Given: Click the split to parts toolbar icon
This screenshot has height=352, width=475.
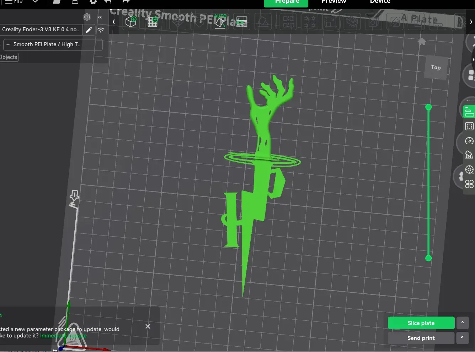Looking at the screenshot, I should [310, 22].
